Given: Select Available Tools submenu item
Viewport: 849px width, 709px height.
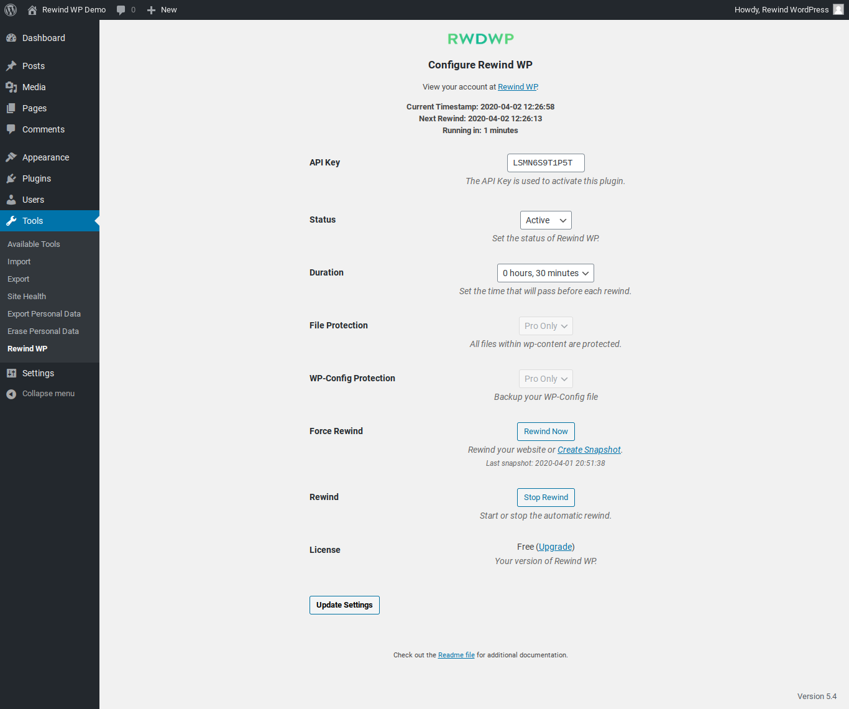Looking at the screenshot, I should click(34, 244).
